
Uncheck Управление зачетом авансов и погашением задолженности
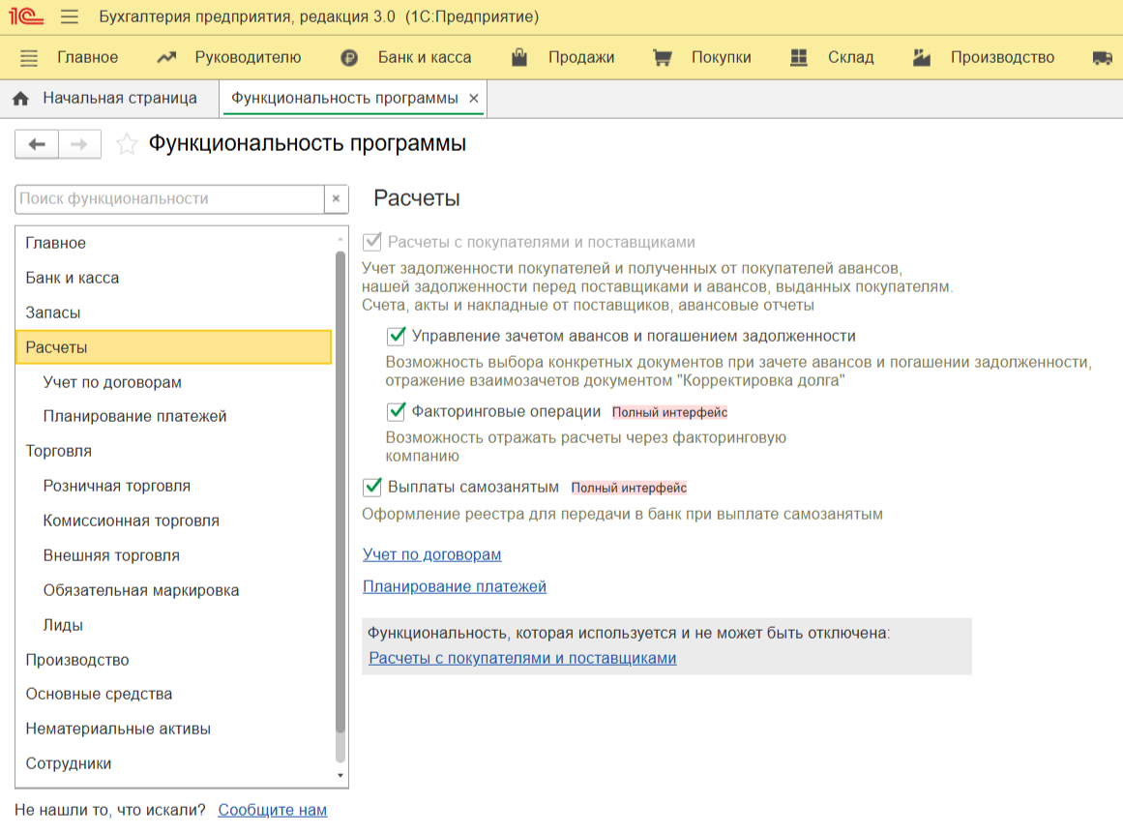point(396,337)
